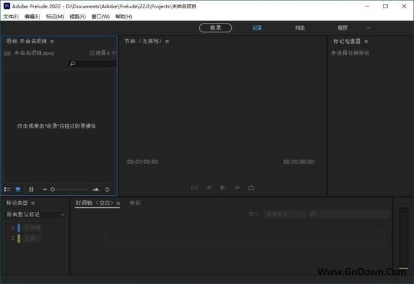
Task: Click the create rough cut icon
Action: (31, 189)
